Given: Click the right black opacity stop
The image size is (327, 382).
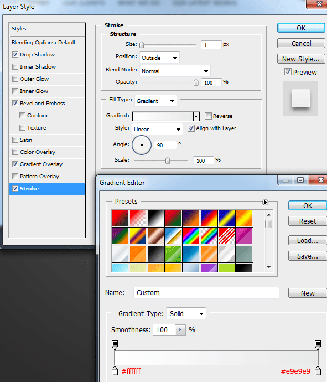Looking at the screenshot, I should (318, 345).
